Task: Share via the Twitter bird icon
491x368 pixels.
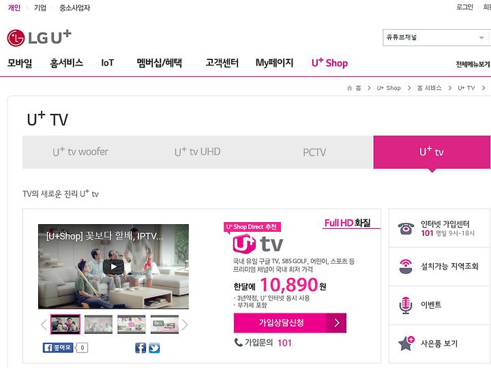Action: pyautogui.click(x=154, y=348)
